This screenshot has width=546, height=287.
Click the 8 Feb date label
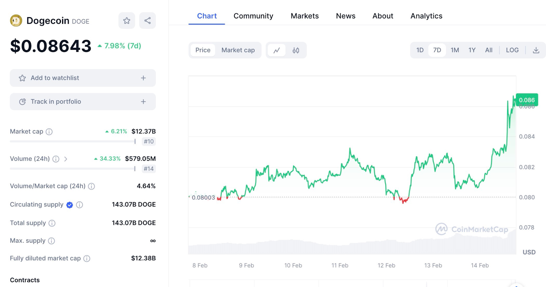coord(200,266)
